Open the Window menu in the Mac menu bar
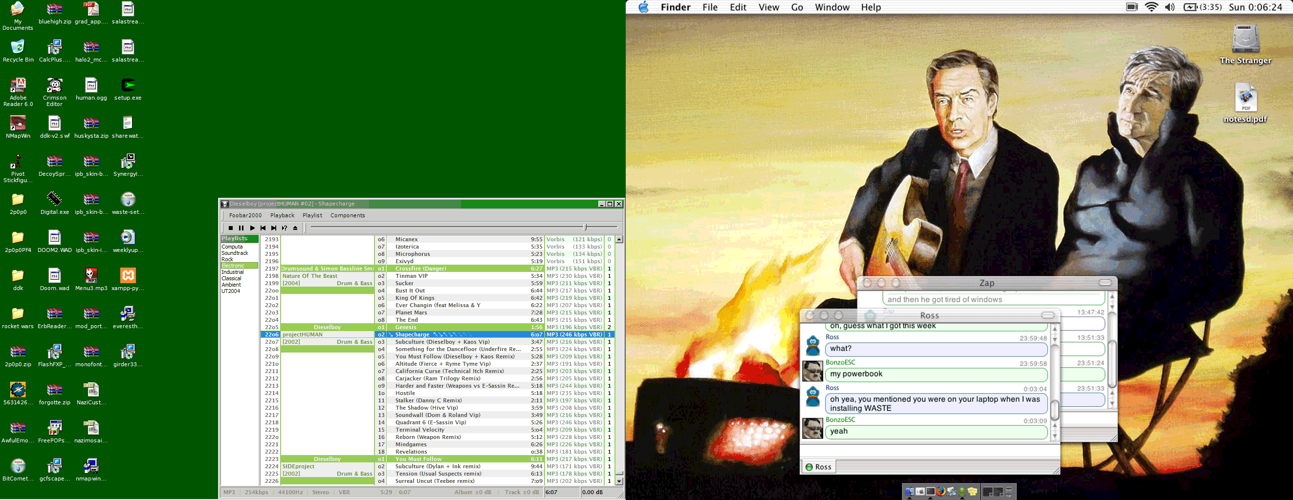The image size is (1293, 500). [x=832, y=7]
